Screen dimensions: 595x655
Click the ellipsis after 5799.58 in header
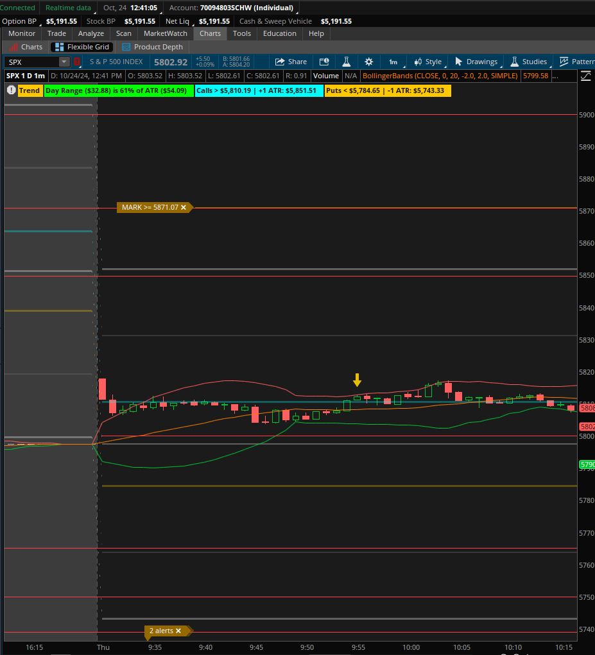(555, 76)
